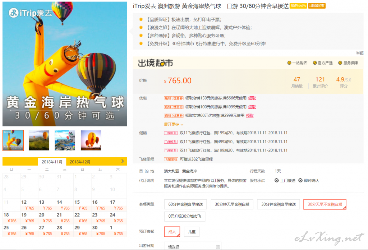
Task: Click the 即时确认 service icon
Action: (300, 180)
